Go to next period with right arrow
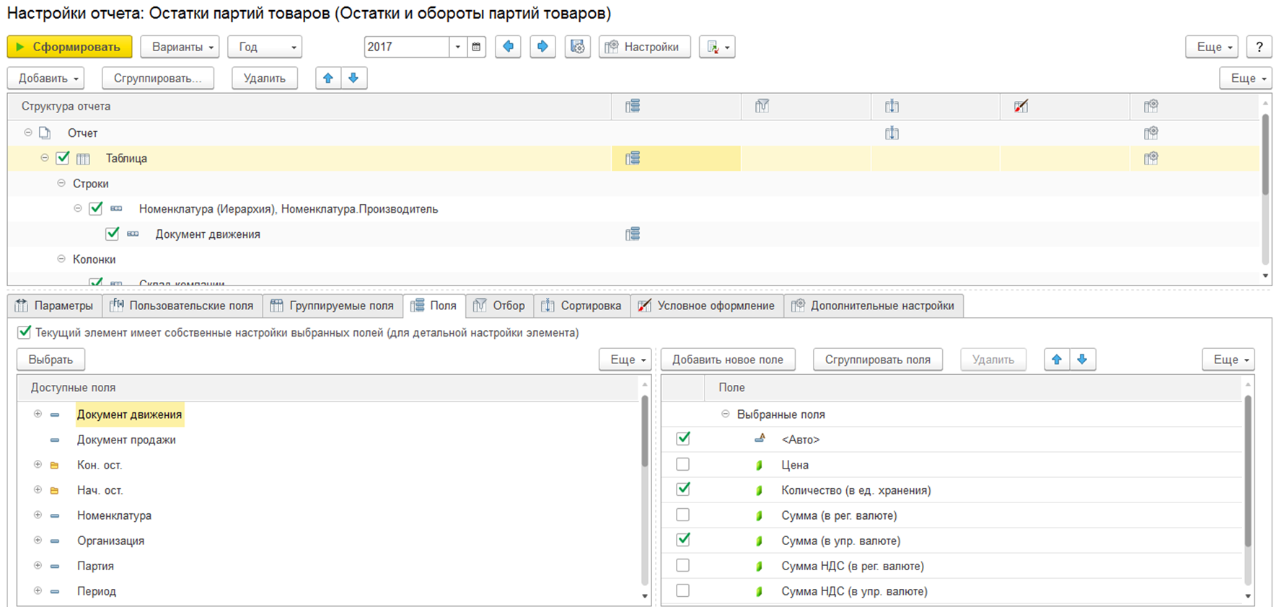 (x=542, y=47)
